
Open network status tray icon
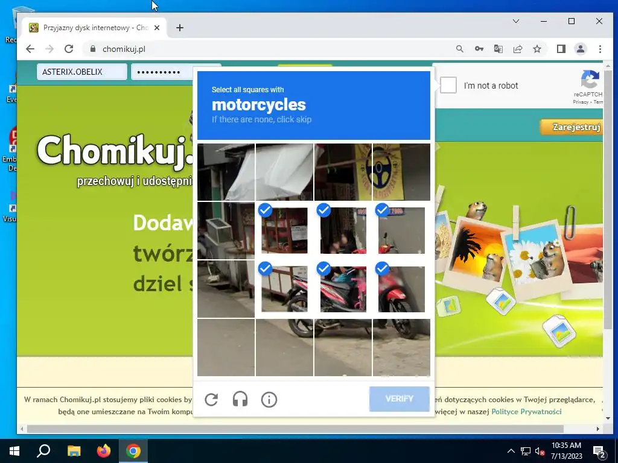[x=526, y=451]
